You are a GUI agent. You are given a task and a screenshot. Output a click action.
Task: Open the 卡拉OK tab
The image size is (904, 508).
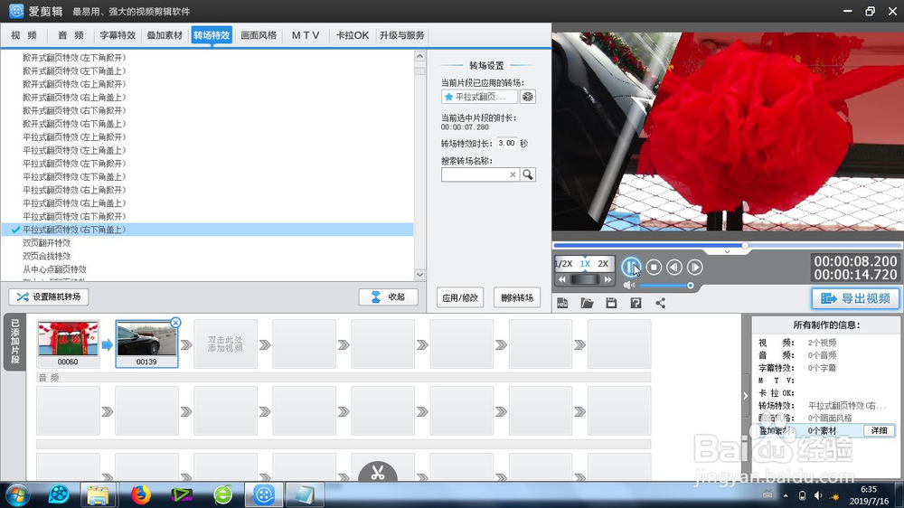353,35
